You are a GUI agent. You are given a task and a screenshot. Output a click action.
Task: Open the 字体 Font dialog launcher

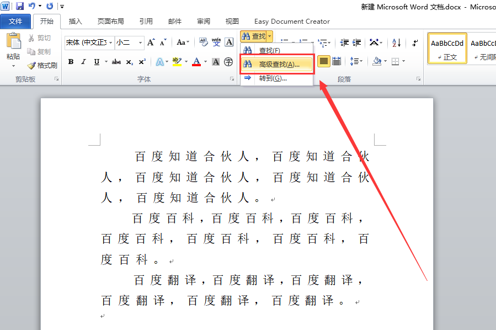[232, 79]
